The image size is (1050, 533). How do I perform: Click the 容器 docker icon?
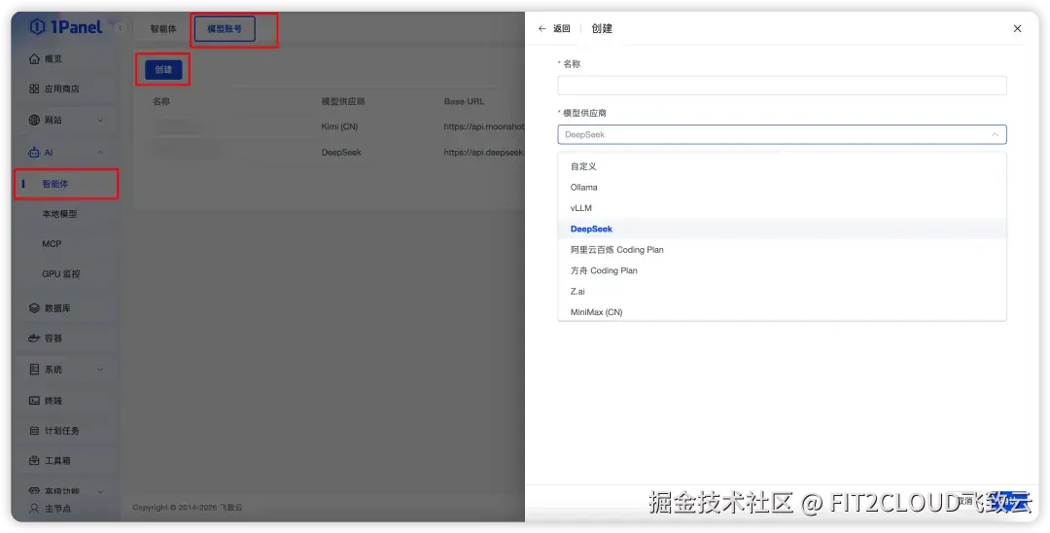pyautogui.click(x=34, y=338)
